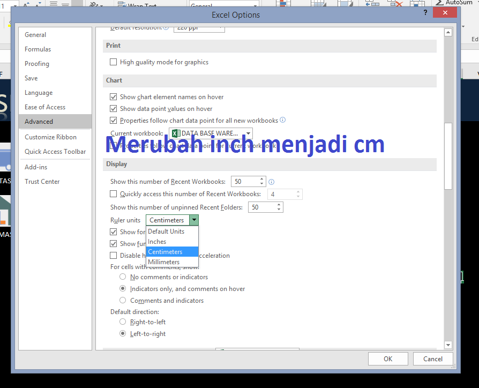Viewport: 479px width, 388px height.
Task: Click Recent Workbooks number field showing 50
Action: click(x=245, y=182)
